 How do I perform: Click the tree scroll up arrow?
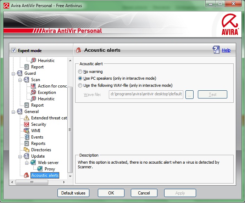tap(70, 61)
